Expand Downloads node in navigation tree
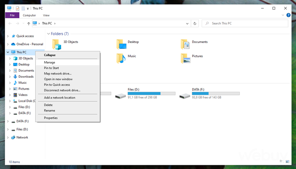The width and height of the screenshot is (296, 169). tap(10, 76)
